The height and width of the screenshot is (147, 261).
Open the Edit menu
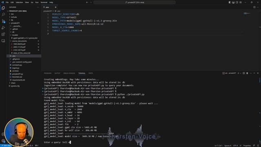coord(12,2)
